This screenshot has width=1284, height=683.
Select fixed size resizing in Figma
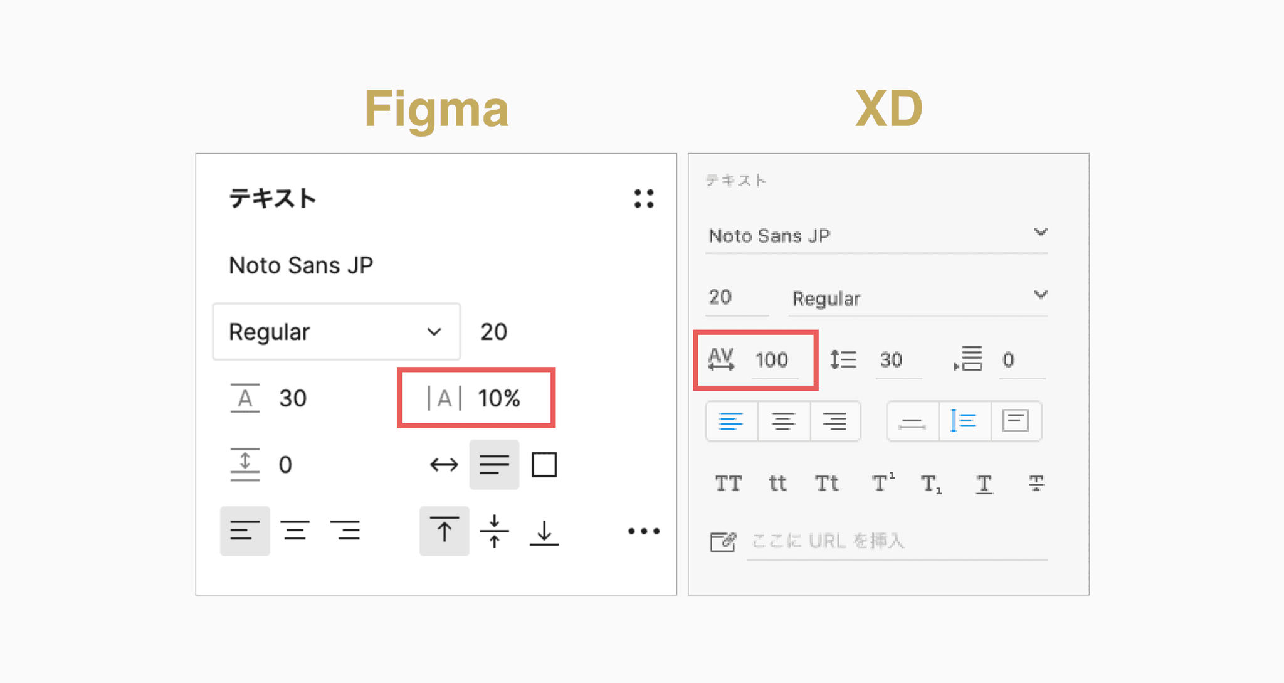click(x=544, y=465)
